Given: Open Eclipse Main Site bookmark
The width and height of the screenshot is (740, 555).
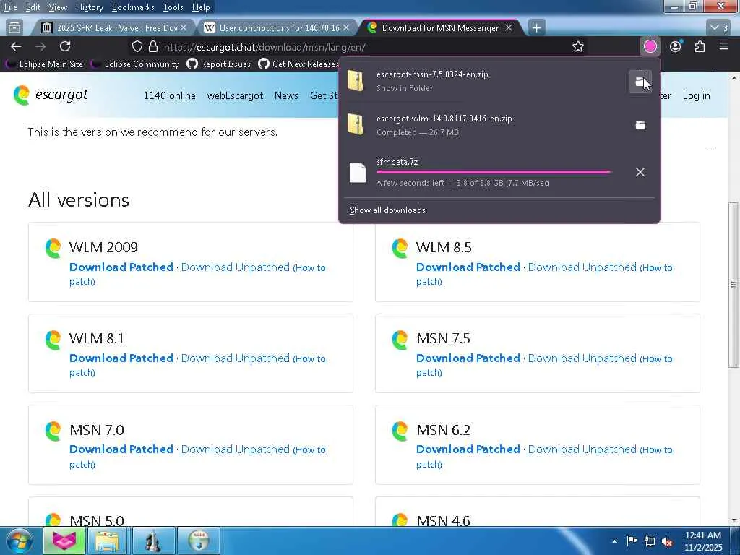Looking at the screenshot, I should (45, 64).
